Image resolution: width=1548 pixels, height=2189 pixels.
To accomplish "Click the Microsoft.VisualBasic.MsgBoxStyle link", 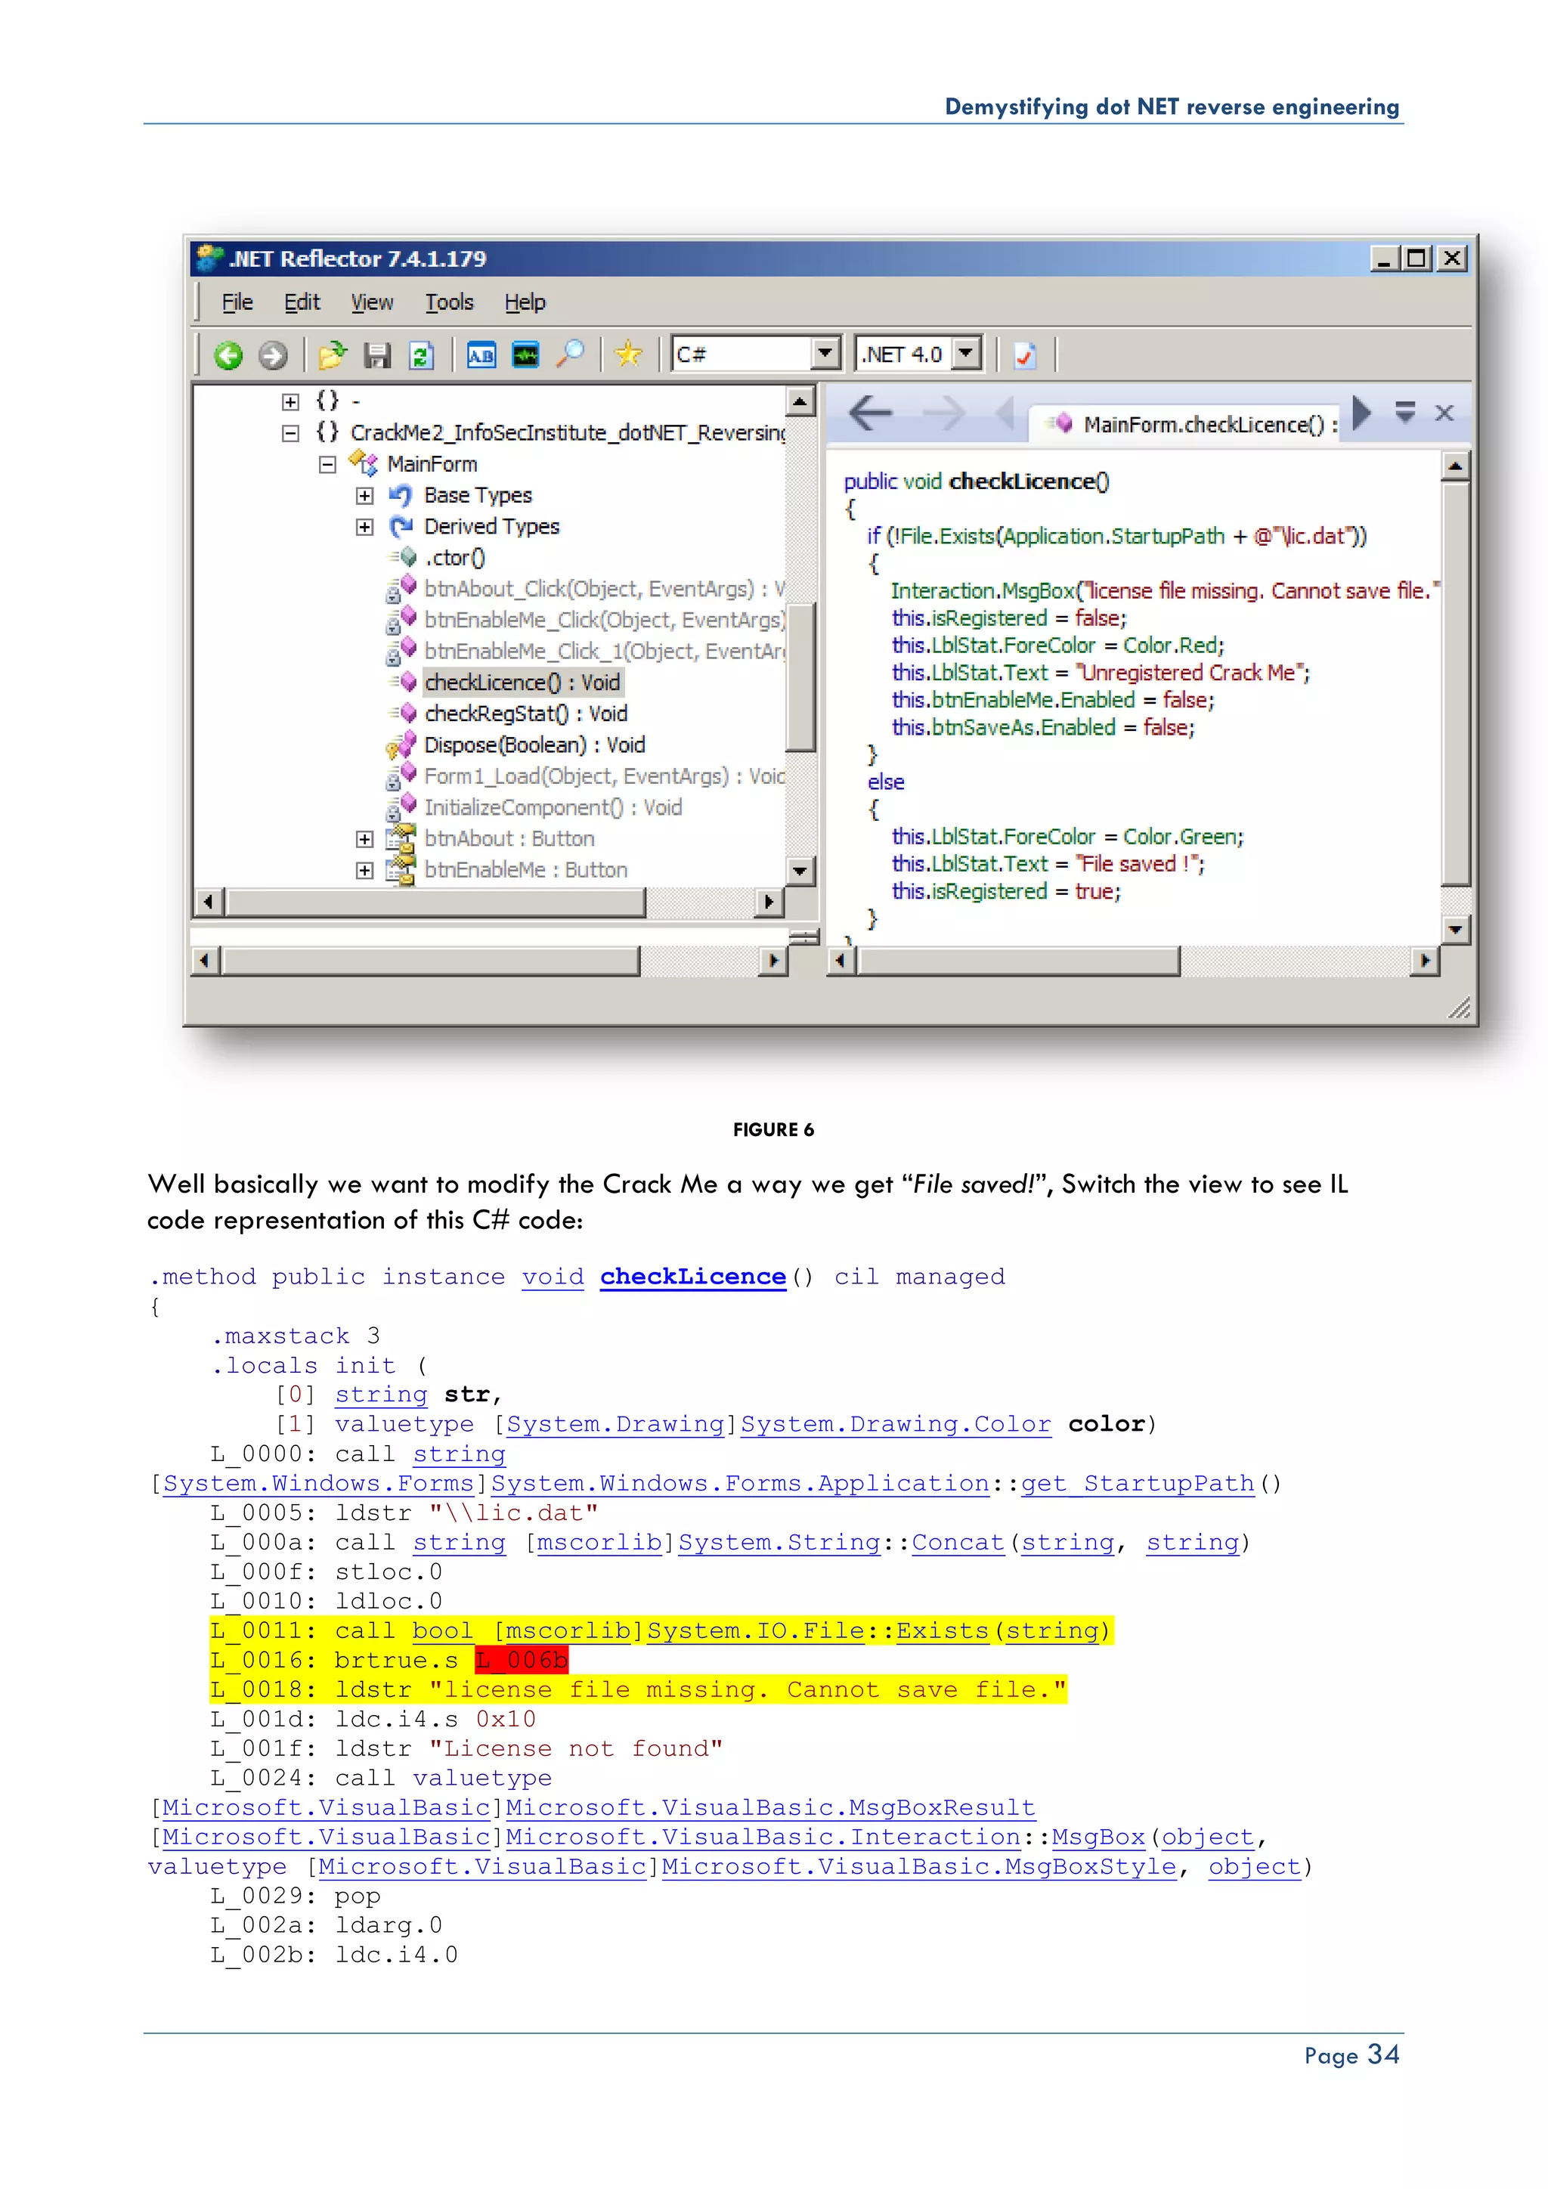I will click(919, 1867).
